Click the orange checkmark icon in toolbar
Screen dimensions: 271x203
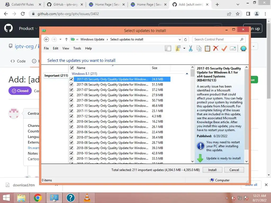pyautogui.click(x=224, y=49)
